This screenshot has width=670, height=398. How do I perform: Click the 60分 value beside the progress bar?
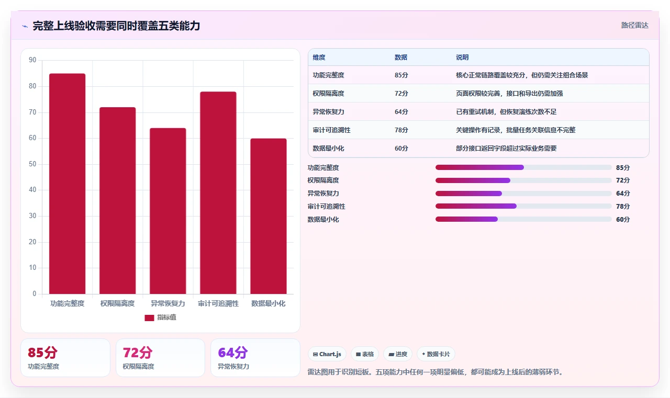pos(623,220)
